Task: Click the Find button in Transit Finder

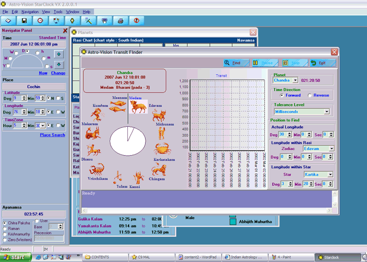Action: pyautogui.click(x=236, y=63)
